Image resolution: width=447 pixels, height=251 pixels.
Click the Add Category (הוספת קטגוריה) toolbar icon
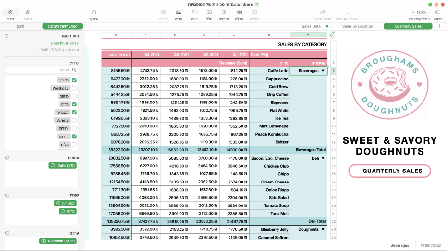point(347,12)
